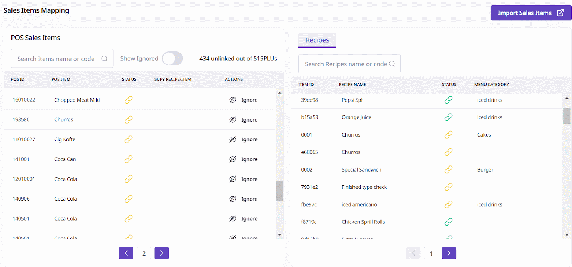This screenshot has width=572, height=267.
Task: Click the POS items list scrollbar thumb
Action: (280, 191)
